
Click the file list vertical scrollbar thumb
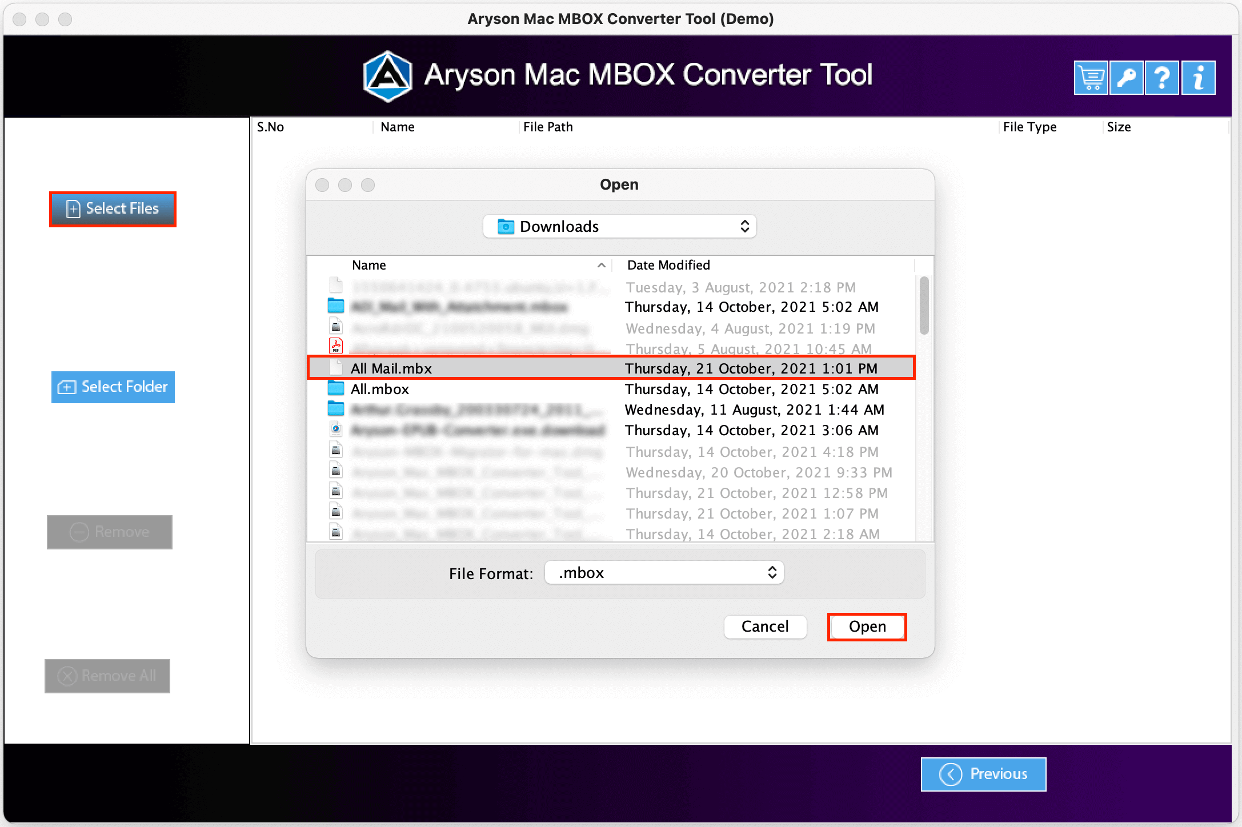pyautogui.click(x=924, y=306)
